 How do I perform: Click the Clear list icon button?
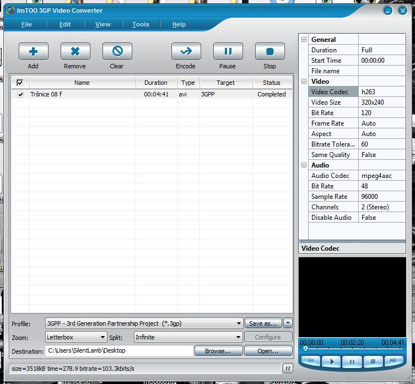tap(117, 51)
